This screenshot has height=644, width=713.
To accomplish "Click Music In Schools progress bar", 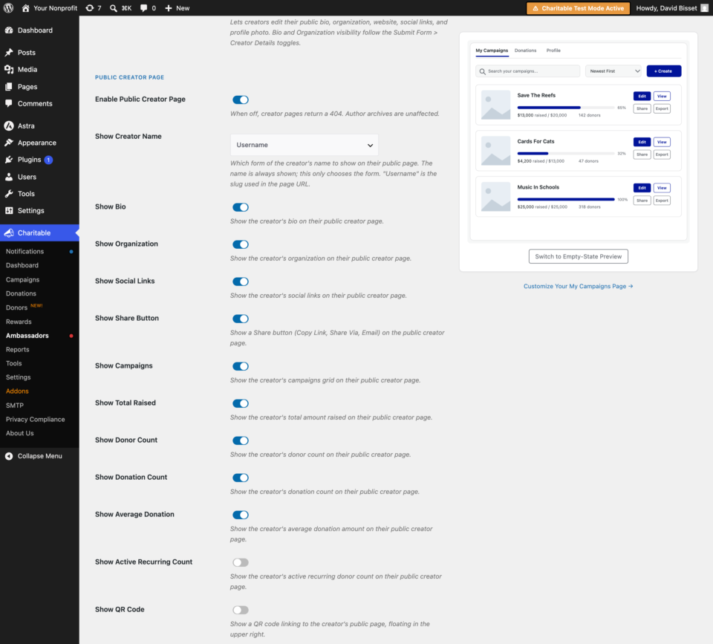I will coord(566,199).
